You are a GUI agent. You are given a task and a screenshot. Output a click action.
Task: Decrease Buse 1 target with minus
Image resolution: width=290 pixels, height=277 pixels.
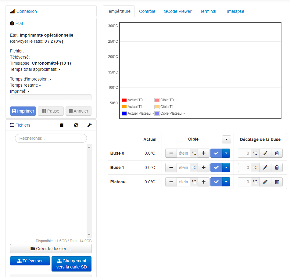[x=171, y=167]
